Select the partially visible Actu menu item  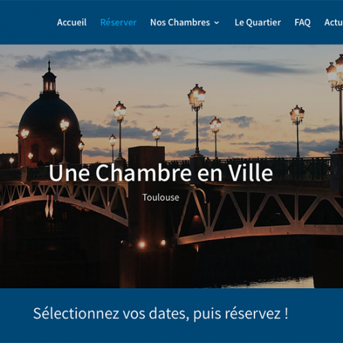click(x=333, y=23)
